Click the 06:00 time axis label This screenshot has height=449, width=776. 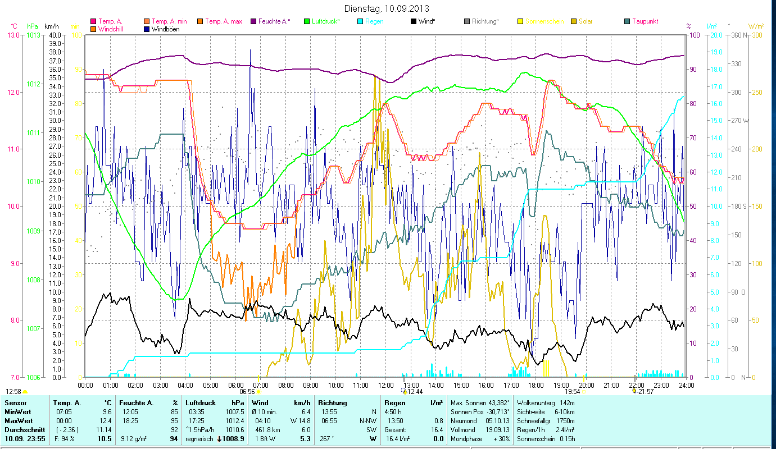pyautogui.click(x=235, y=385)
